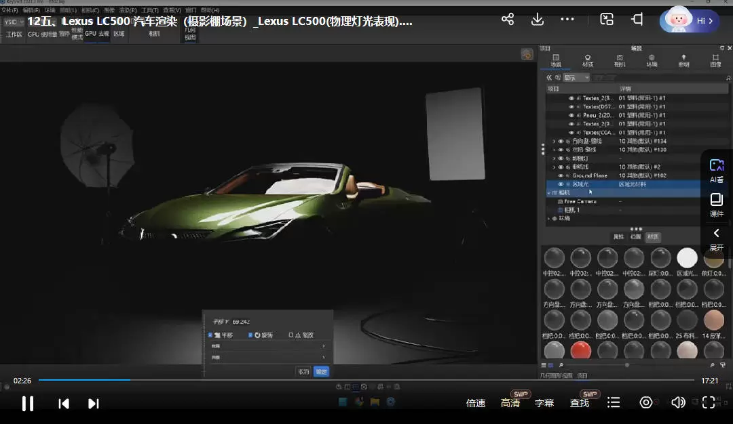733x424 pixels.
Task: Toggle eye icon for Textes[D57 row
Action: (x=571, y=107)
